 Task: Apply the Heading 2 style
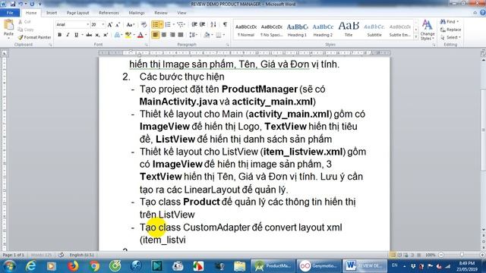(323, 30)
